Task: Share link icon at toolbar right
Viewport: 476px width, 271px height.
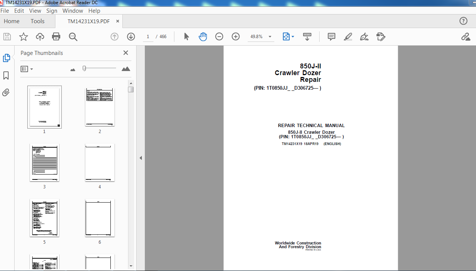Action: (x=466, y=37)
